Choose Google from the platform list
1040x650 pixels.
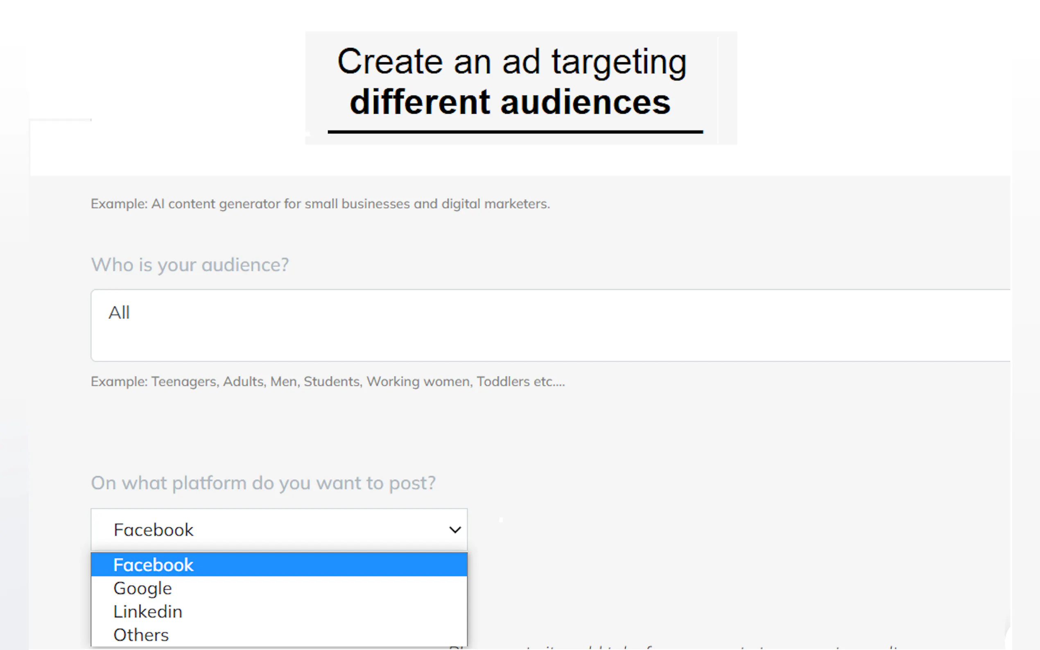click(143, 589)
